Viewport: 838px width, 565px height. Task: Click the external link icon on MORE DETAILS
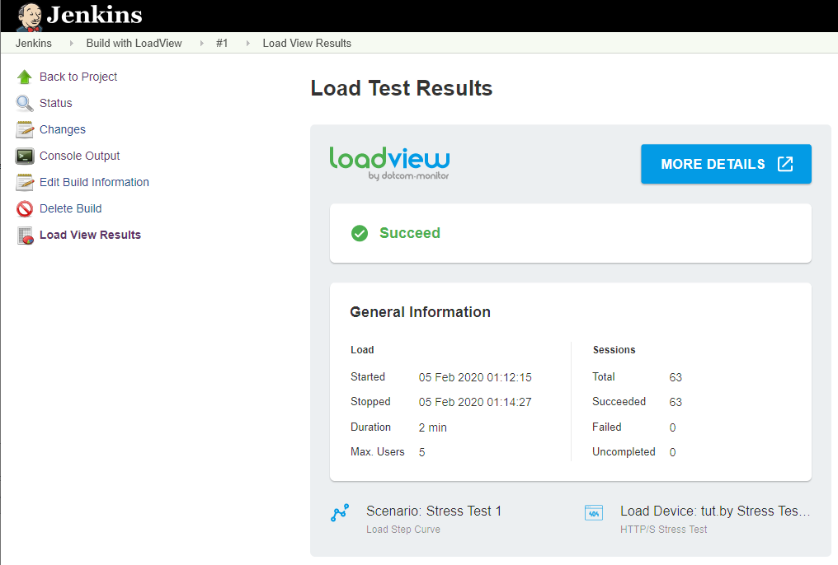pyautogui.click(x=785, y=164)
